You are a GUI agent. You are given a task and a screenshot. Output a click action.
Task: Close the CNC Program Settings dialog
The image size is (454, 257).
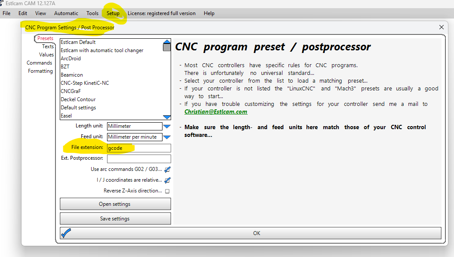[441, 27]
